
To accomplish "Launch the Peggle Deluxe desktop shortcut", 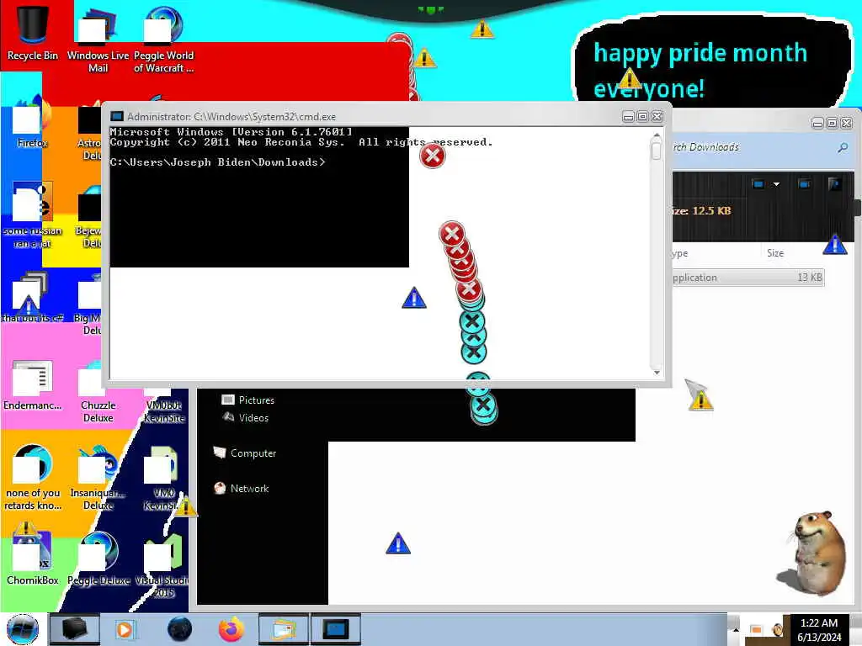I will coord(98,558).
